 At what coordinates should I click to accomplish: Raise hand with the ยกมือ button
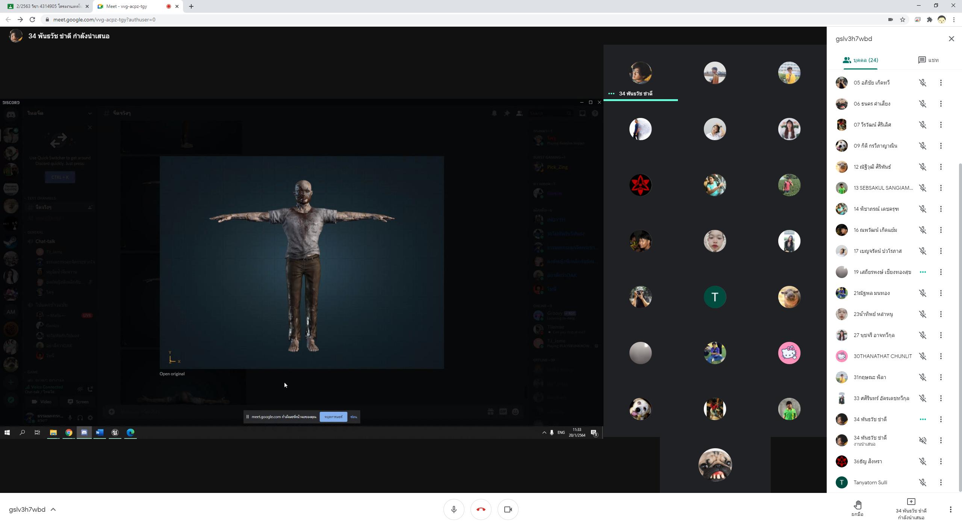(857, 509)
